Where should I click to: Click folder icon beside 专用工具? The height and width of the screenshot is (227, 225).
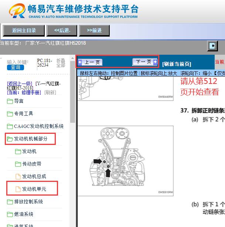tap(10, 114)
